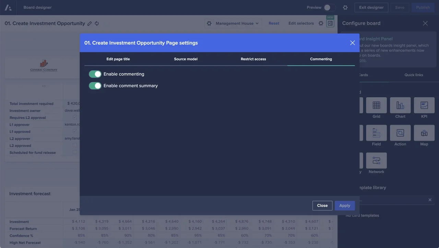This screenshot has height=248, width=439.
Task: Click the Exit designer button
Action: 371,8
